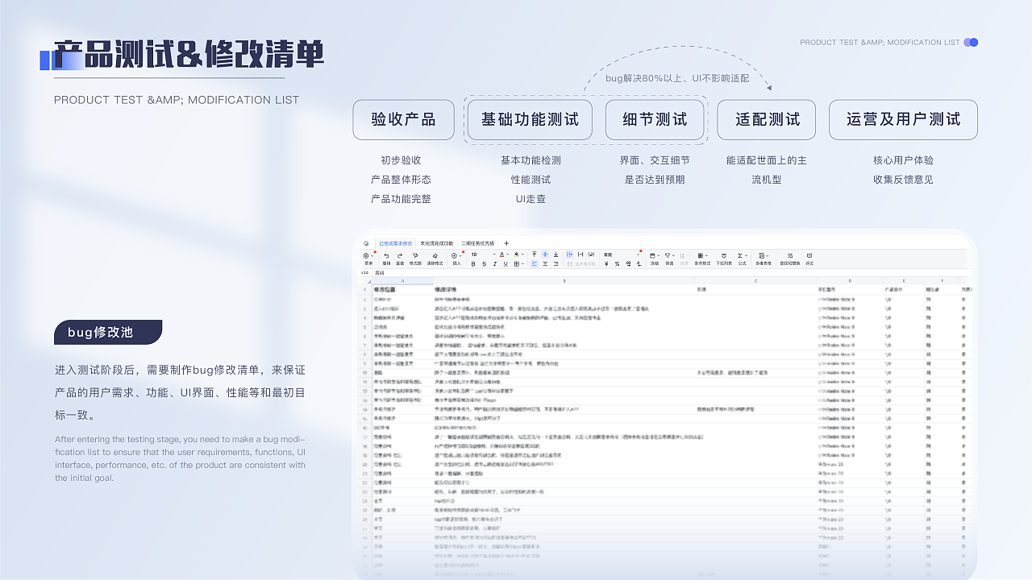Click the increase decimal places icon
Viewport: 1032px width, 580px height.
pos(629,264)
